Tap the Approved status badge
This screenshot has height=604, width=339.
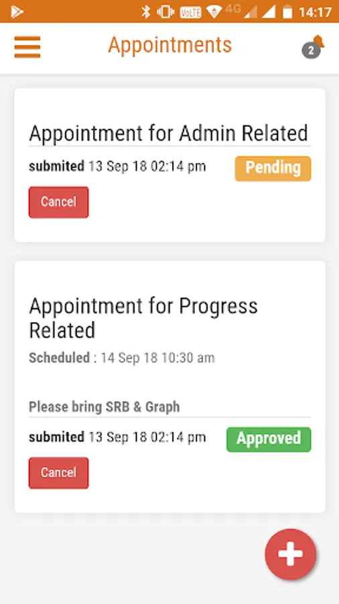[x=269, y=439]
